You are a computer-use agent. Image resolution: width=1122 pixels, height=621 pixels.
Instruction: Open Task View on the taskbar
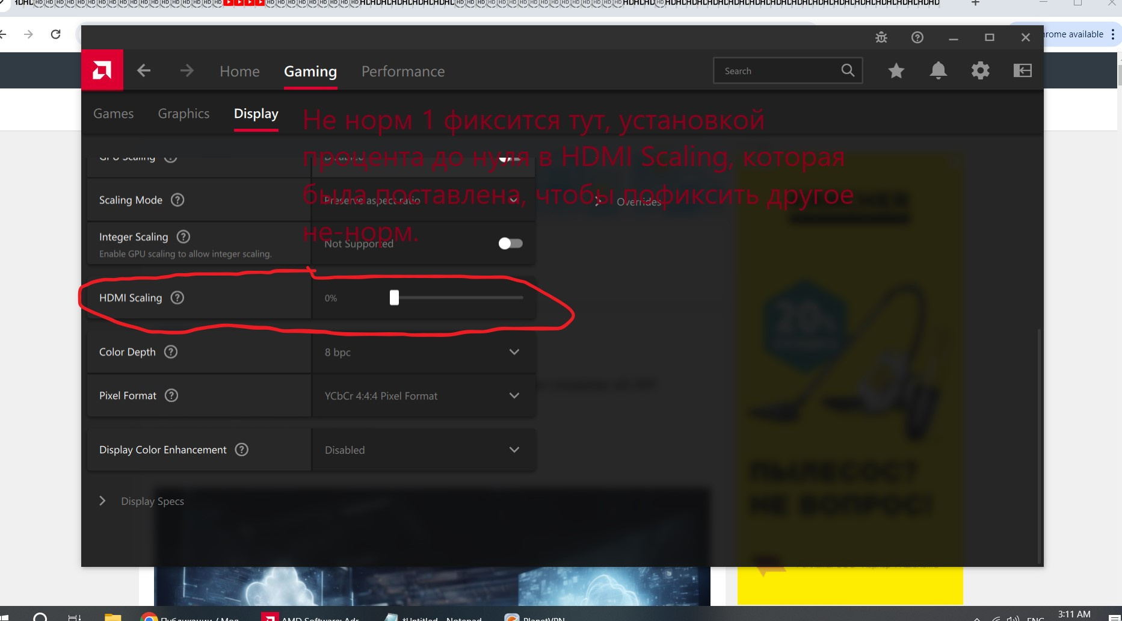tap(75, 617)
